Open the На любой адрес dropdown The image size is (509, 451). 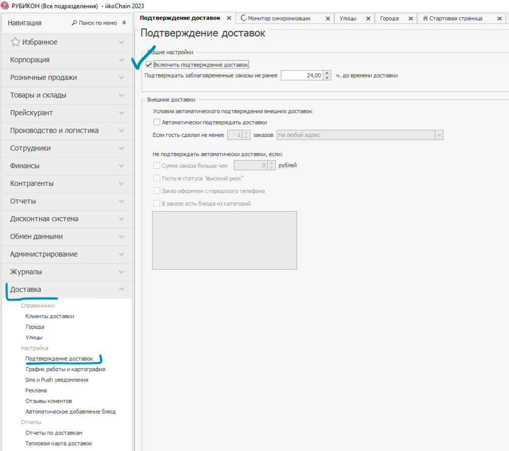point(439,135)
